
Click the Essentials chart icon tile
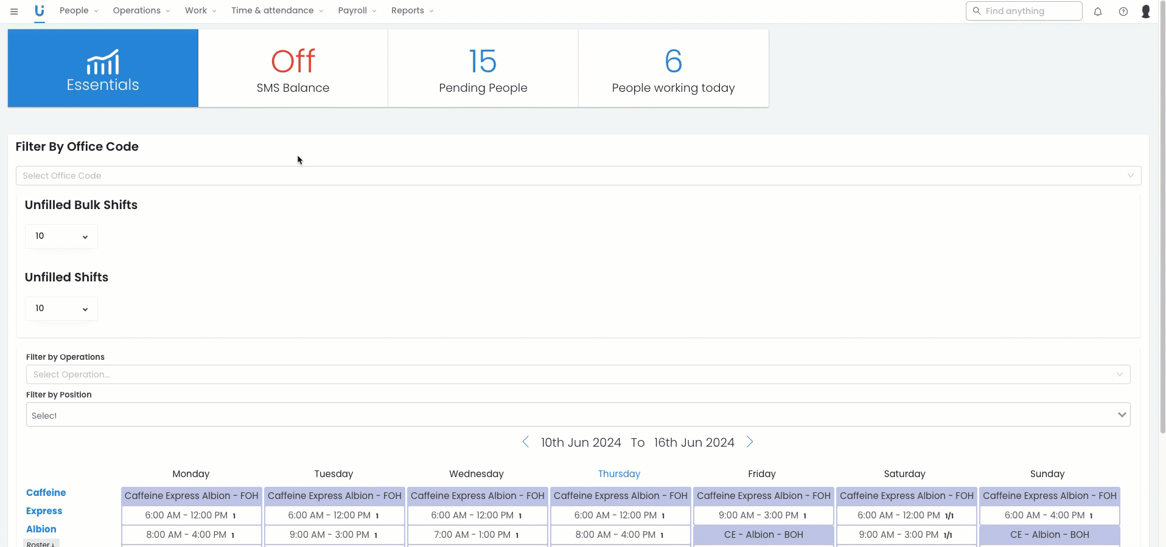coord(103,68)
